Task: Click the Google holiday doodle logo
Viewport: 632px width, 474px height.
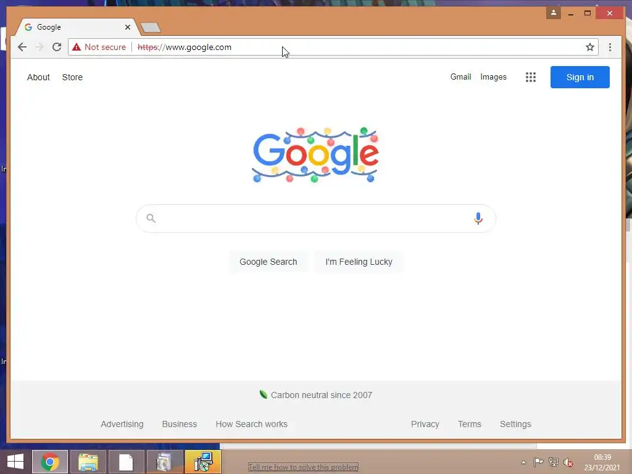Action: 315,155
